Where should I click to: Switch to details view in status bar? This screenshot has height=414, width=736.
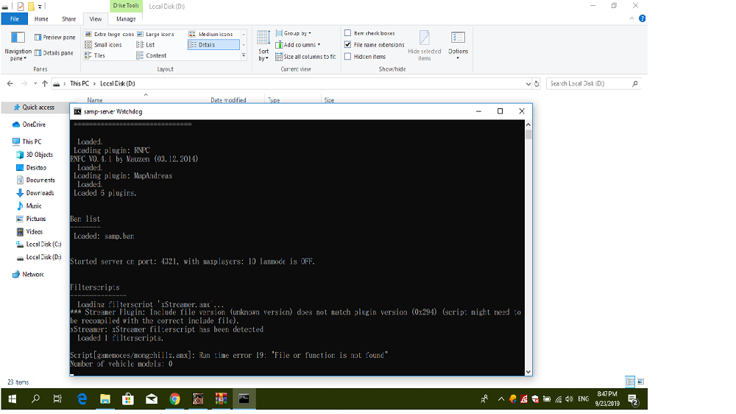pyautogui.click(x=630, y=382)
